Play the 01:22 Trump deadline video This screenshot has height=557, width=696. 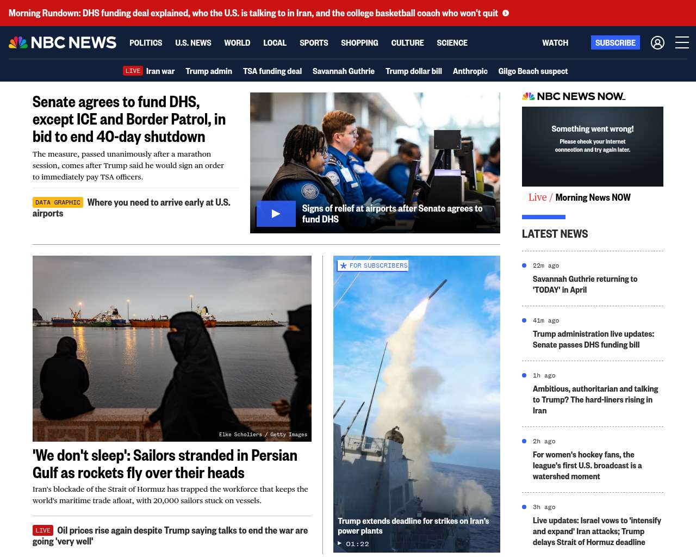coord(353,544)
